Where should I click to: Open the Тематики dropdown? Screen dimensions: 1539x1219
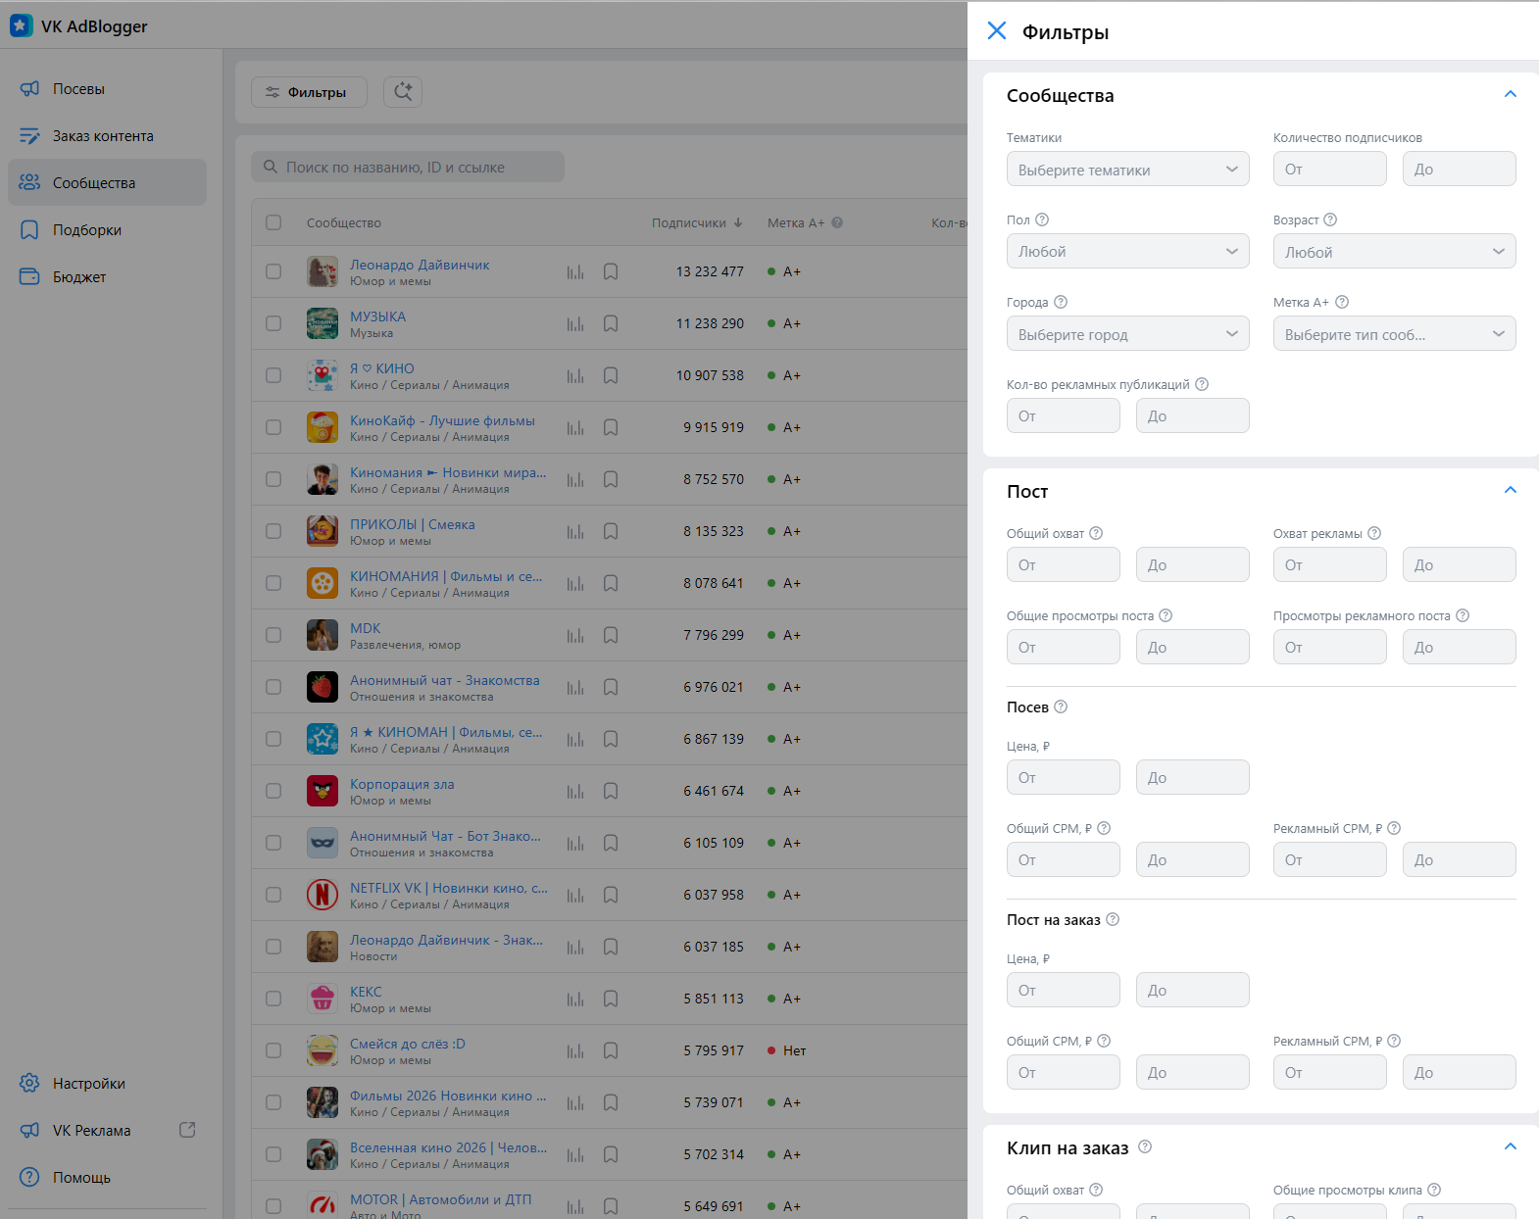click(1127, 170)
